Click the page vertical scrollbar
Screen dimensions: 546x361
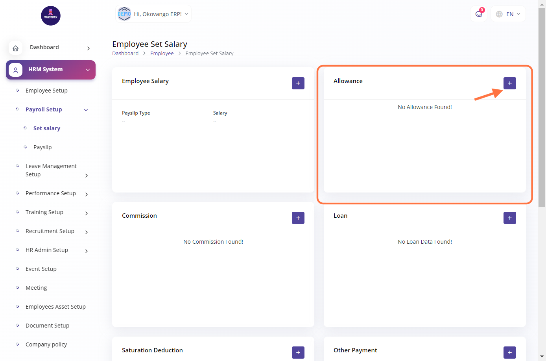[542, 106]
